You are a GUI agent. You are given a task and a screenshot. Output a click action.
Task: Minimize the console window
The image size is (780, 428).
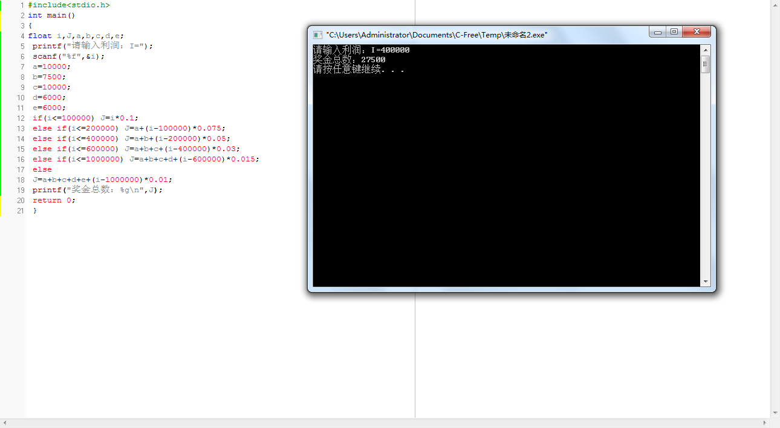[658, 32]
